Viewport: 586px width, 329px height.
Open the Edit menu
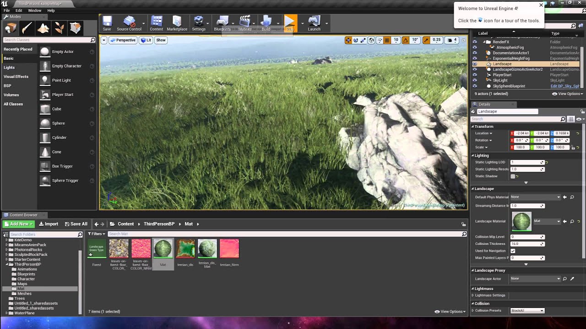tap(19, 11)
